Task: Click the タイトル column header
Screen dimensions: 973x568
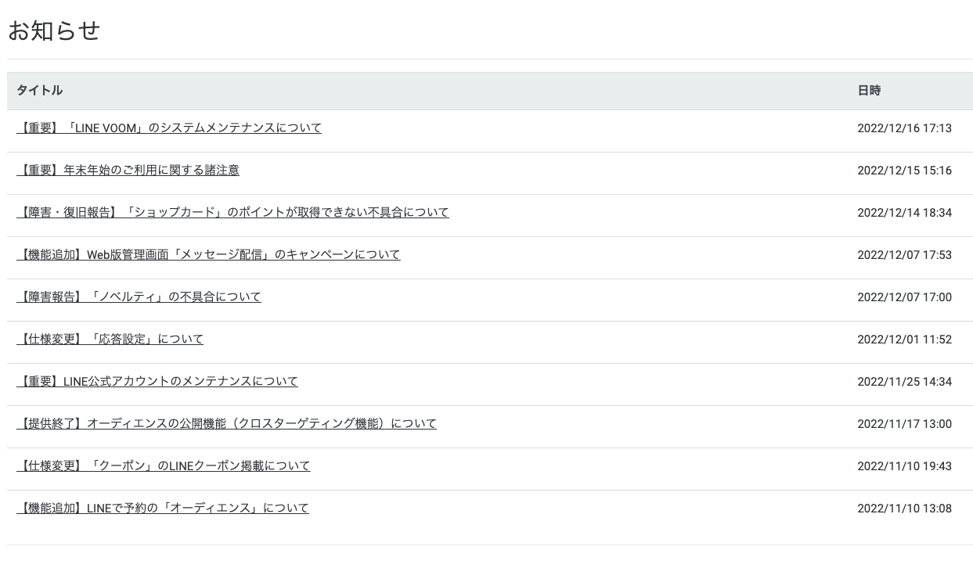Action: point(39,91)
